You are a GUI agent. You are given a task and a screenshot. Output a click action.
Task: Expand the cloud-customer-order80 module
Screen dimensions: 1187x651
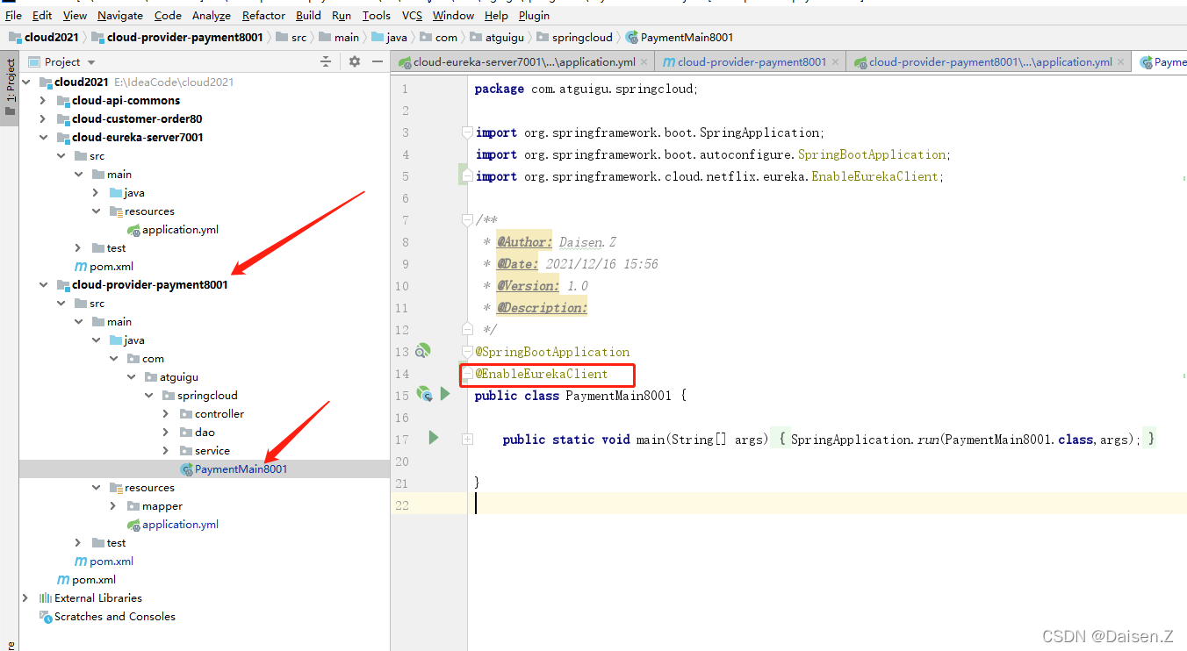click(x=44, y=119)
